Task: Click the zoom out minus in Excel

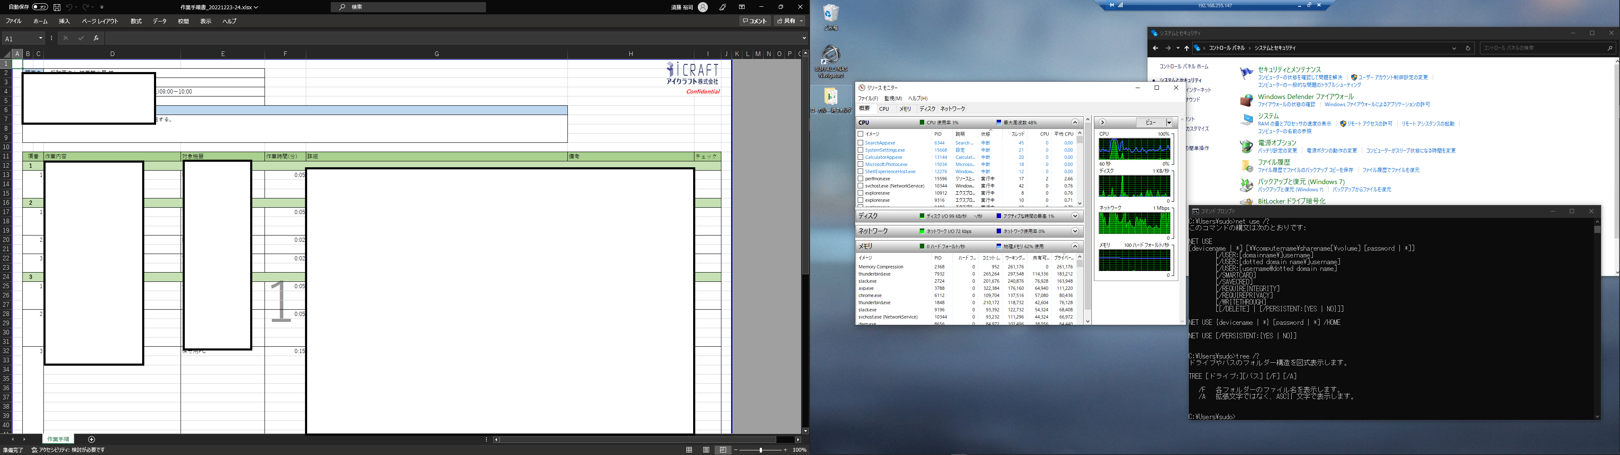Action: 737,450
